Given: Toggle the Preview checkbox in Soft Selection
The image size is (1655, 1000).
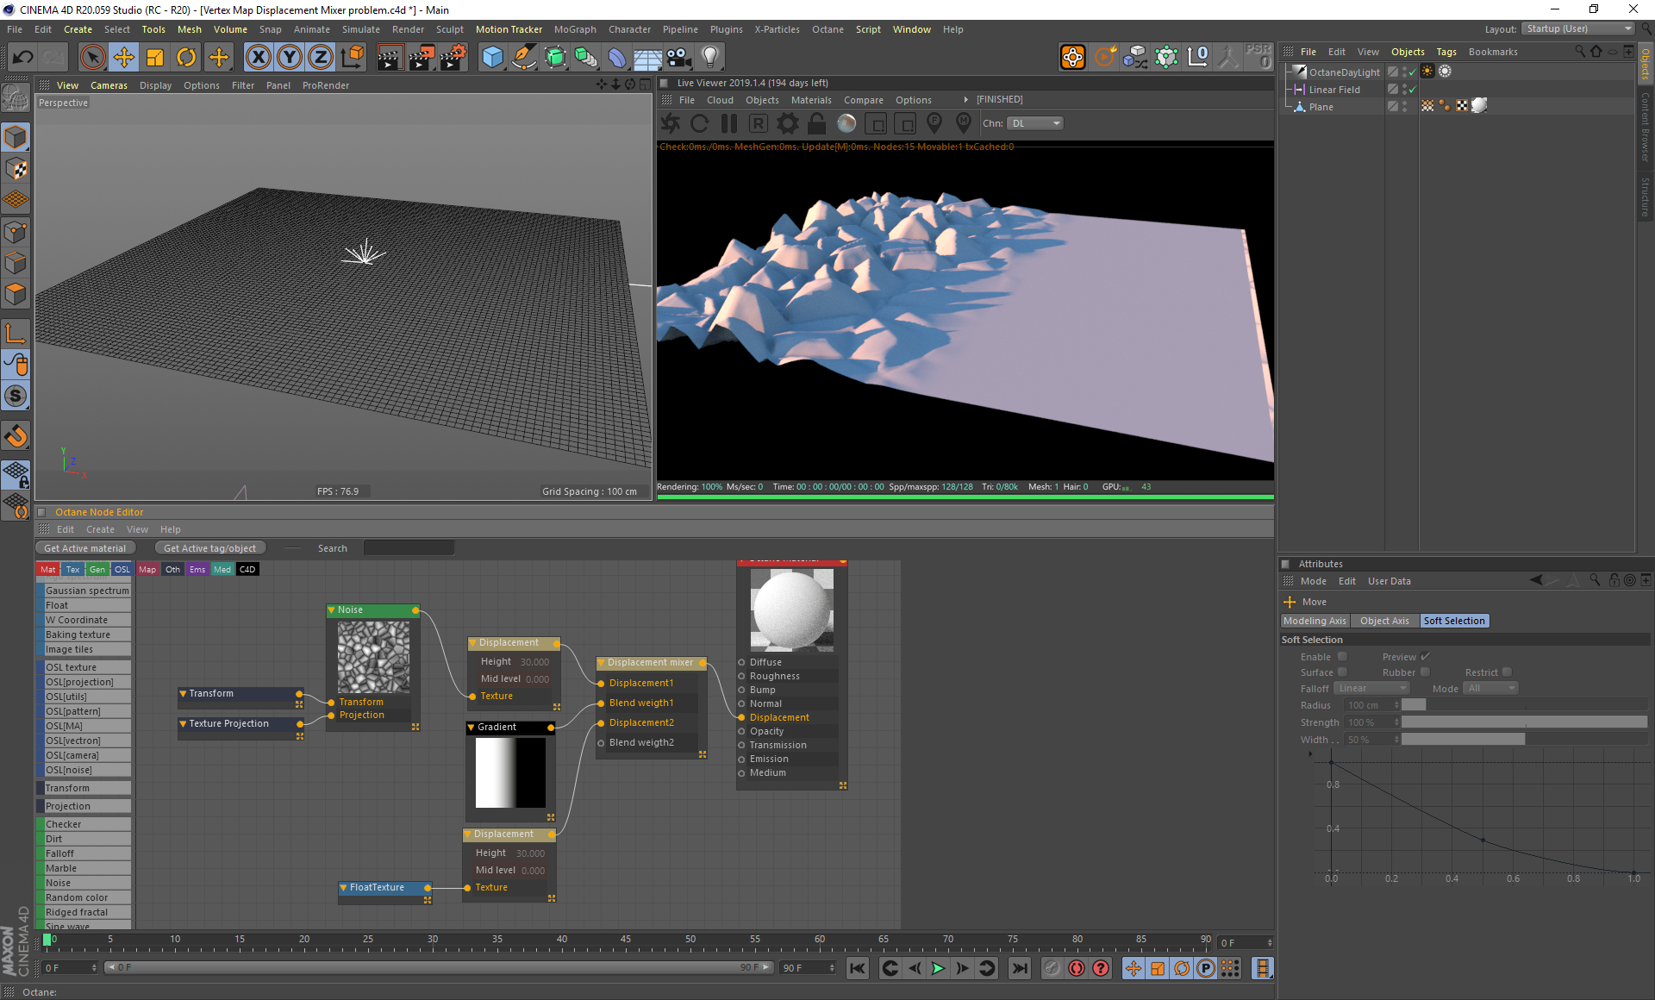Looking at the screenshot, I should click(1426, 657).
